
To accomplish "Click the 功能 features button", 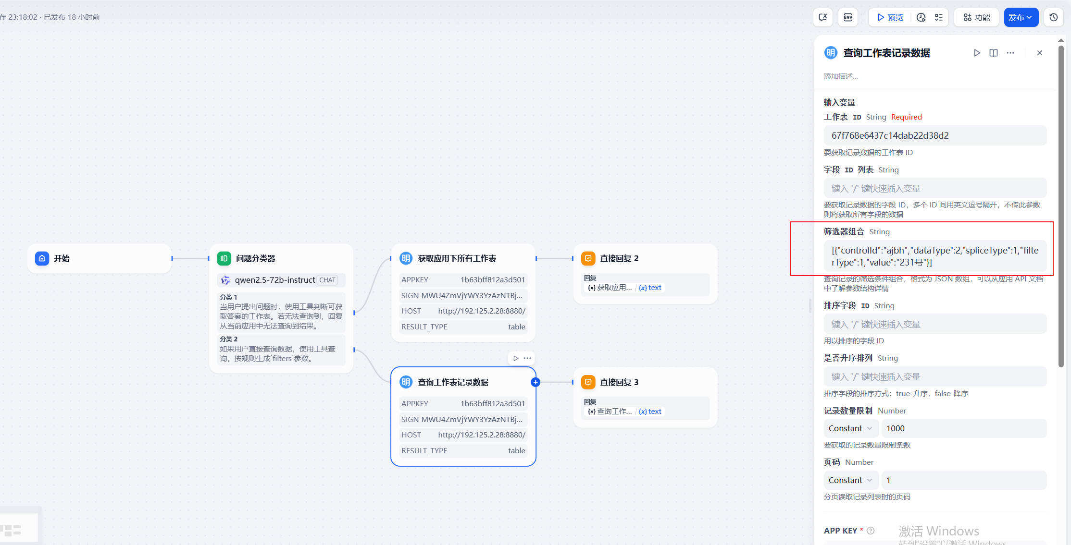I will (976, 17).
